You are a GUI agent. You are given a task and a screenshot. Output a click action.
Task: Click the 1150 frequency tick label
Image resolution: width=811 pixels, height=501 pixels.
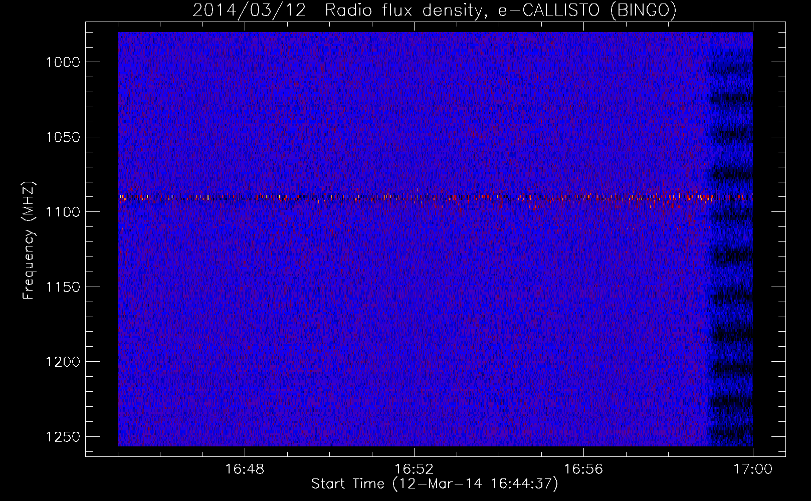63,287
